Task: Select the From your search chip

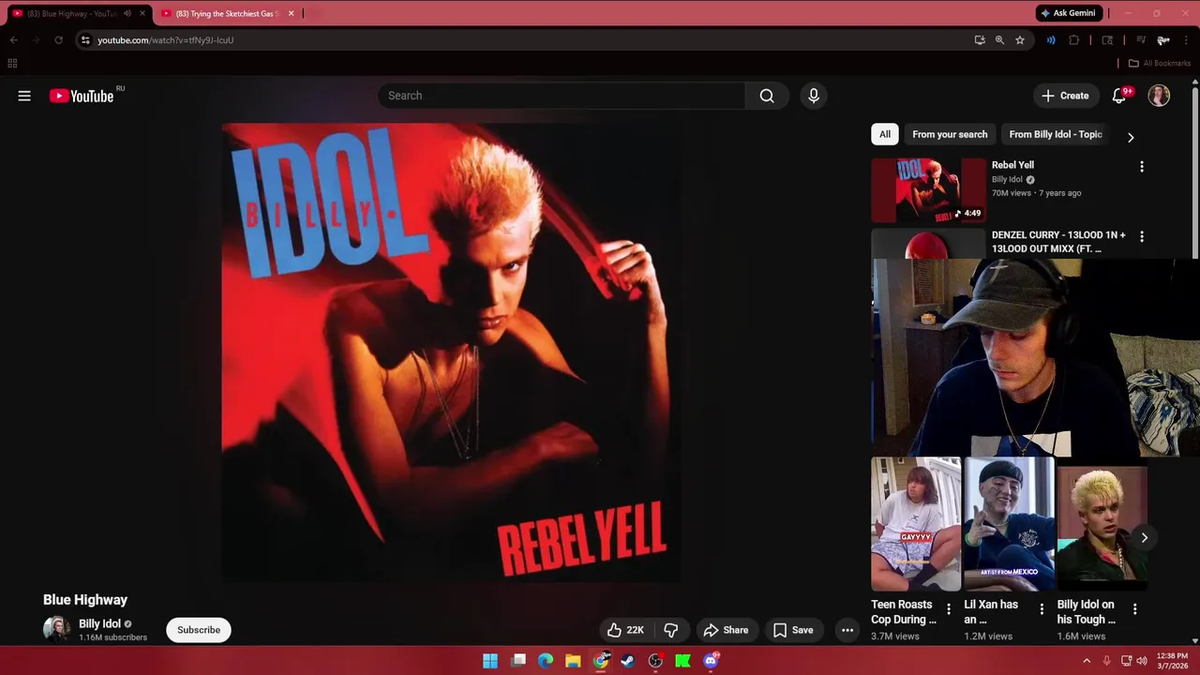Action: 950,134
